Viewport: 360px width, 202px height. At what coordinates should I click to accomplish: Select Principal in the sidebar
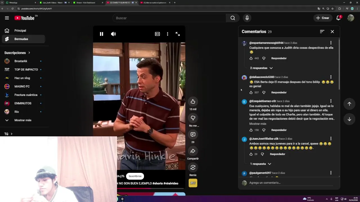pyautogui.click(x=23, y=31)
